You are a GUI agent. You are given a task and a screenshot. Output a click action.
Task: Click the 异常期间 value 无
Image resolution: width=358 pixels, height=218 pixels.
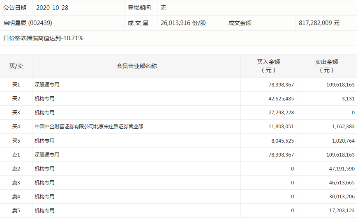[x=164, y=8]
